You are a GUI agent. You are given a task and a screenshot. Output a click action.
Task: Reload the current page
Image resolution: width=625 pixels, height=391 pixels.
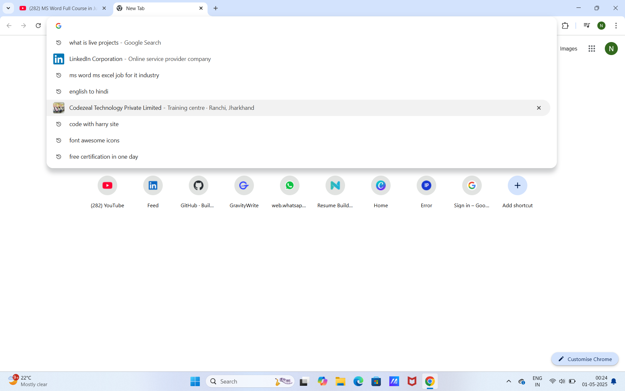tap(38, 25)
